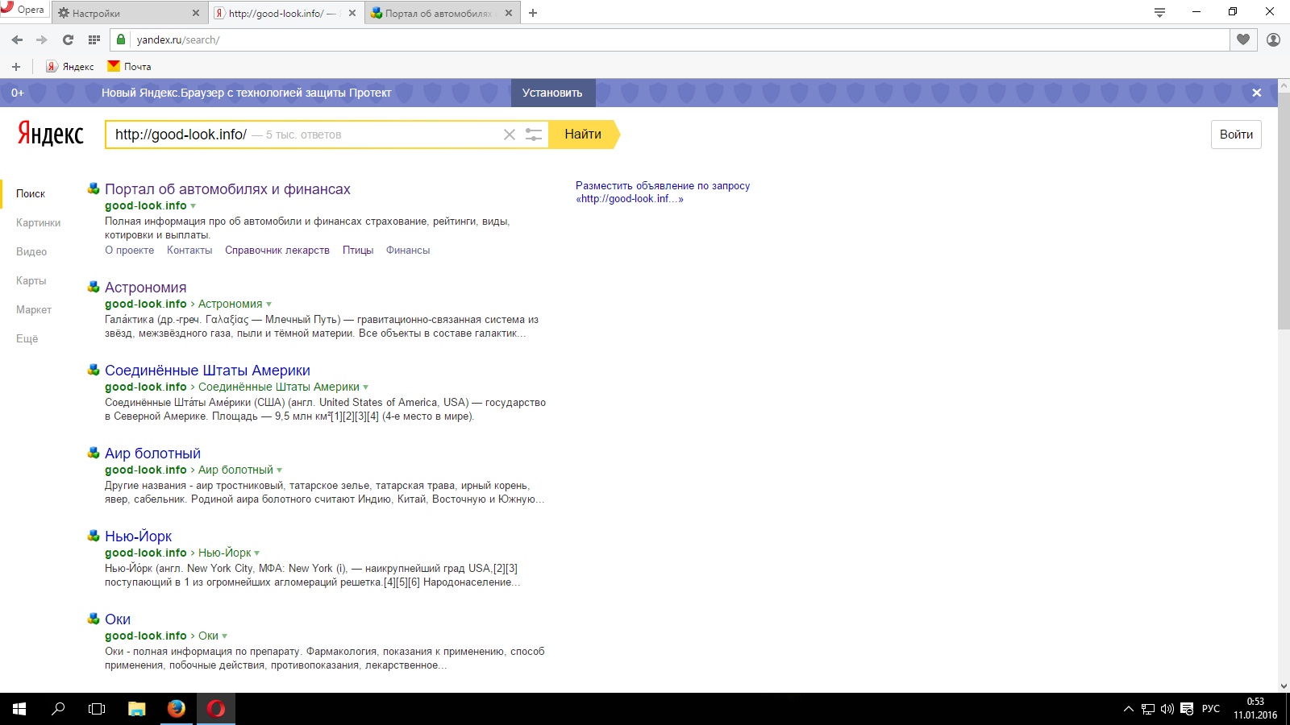Open the Яндекс bookmark
The image size is (1290, 725).
70,67
